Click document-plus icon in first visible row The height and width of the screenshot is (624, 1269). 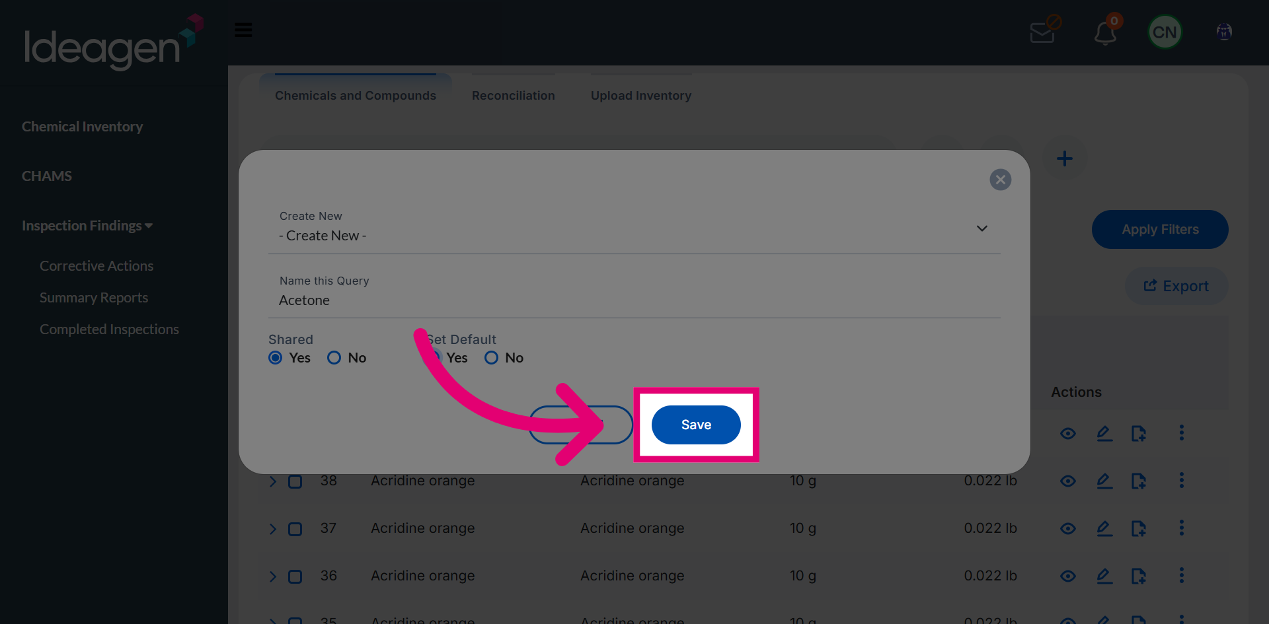tap(1138, 434)
